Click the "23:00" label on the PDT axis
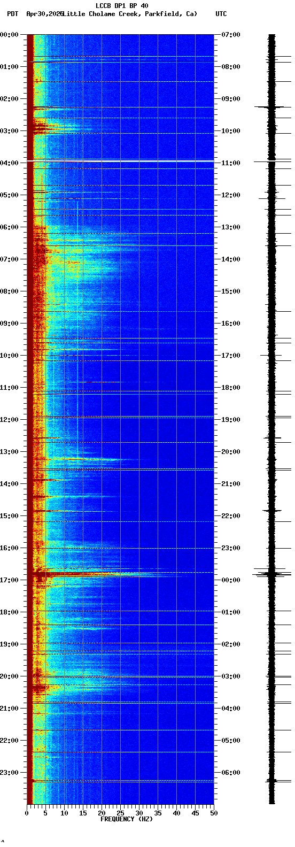This screenshot has width=295, height=847. 9,773
